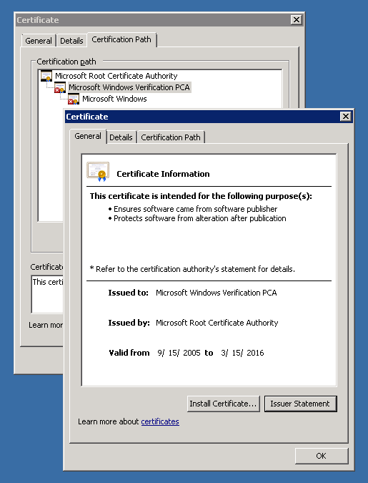368x483 pixels.
Task: Click the 'Certification path' group label
Action: pyautogui.click(x=66, y=62)
